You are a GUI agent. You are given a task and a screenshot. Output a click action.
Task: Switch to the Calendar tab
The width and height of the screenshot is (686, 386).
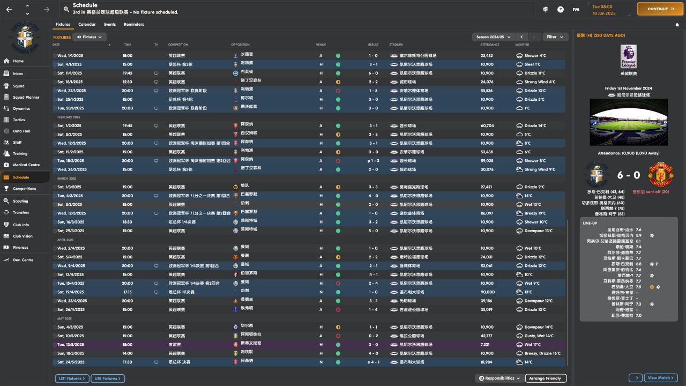coord(87,24)
